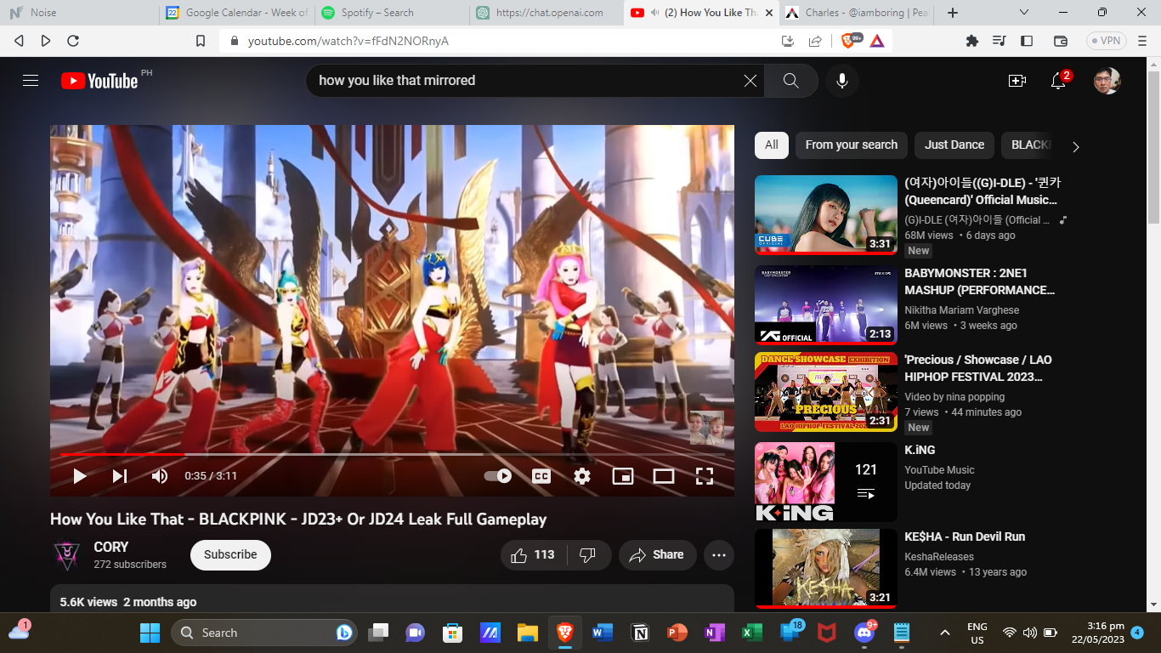
Task: Open Brave Rewards triangle icon
Action: click(x=877, y=41)
